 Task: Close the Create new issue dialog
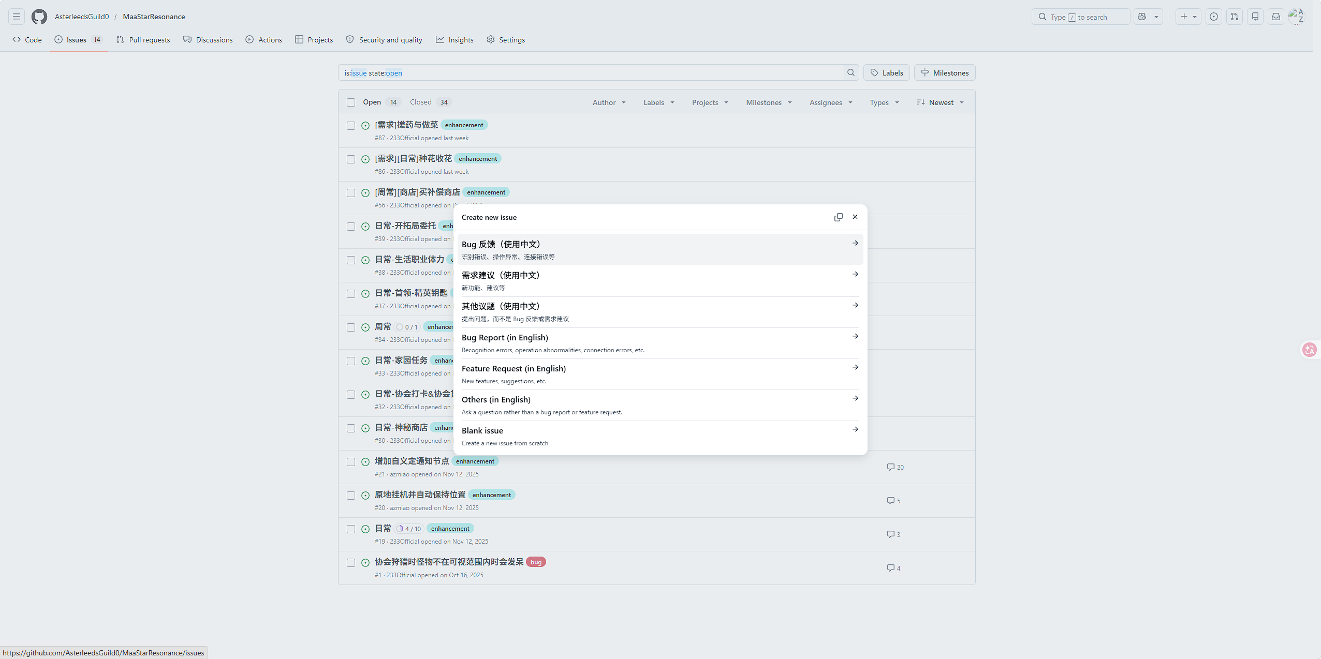tap(855, 217)
